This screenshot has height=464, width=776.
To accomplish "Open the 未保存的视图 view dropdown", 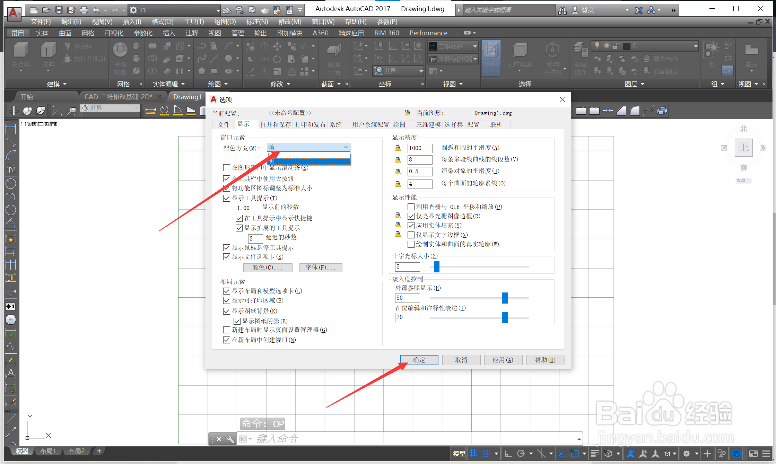I will 453,59.
